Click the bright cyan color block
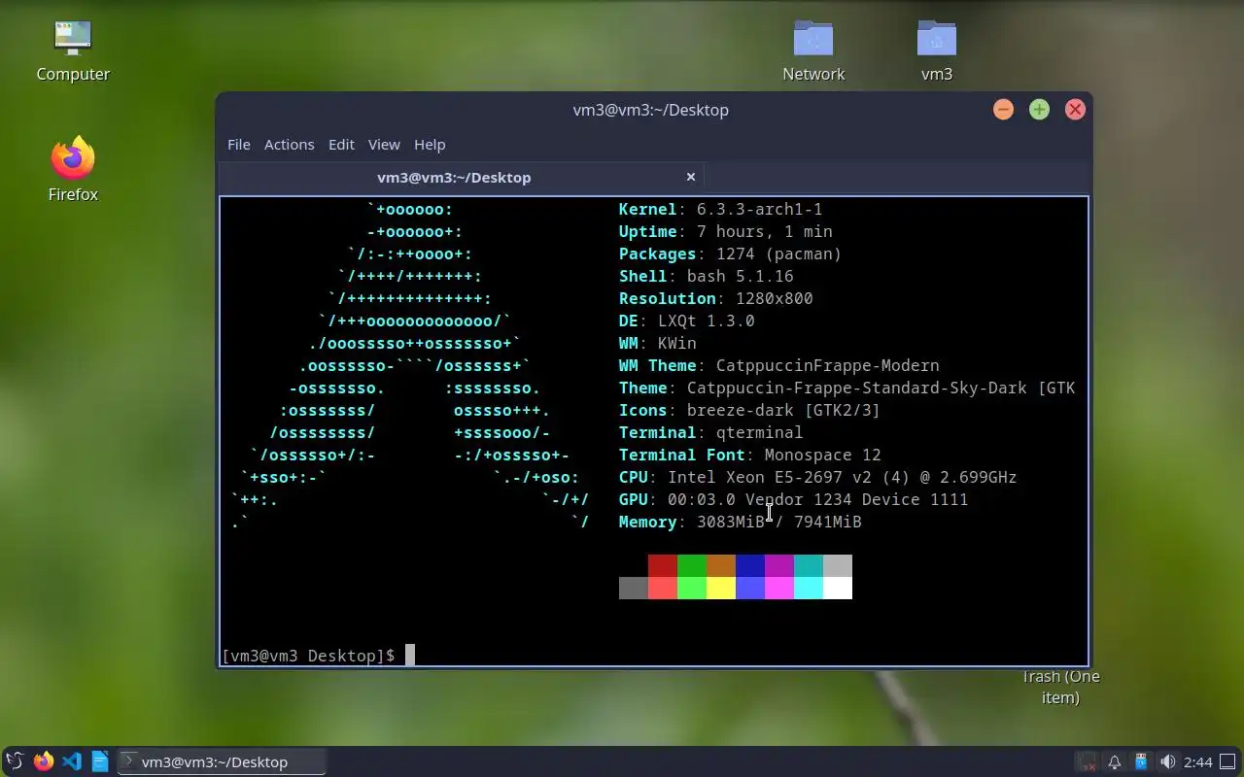 809,588
